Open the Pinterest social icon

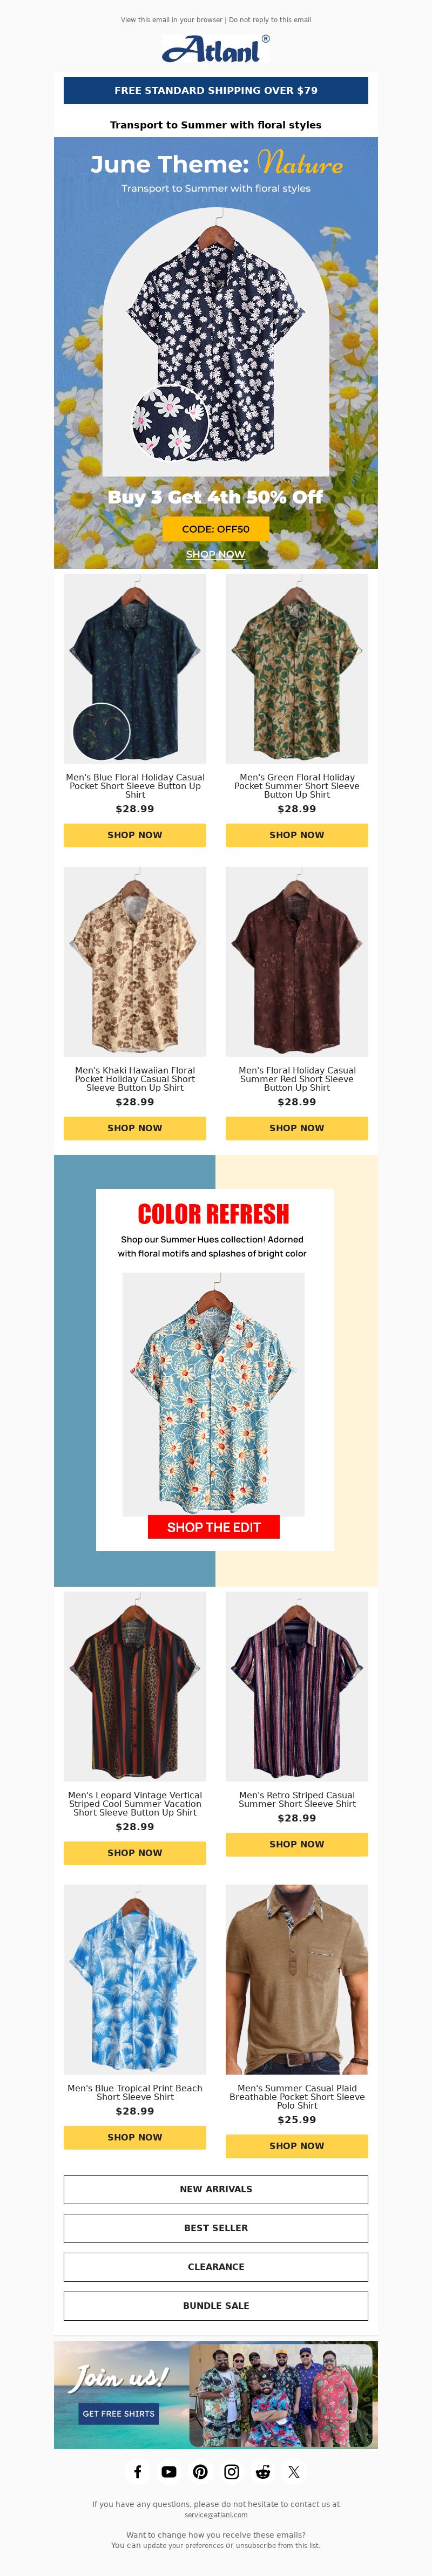[200, 2471]
